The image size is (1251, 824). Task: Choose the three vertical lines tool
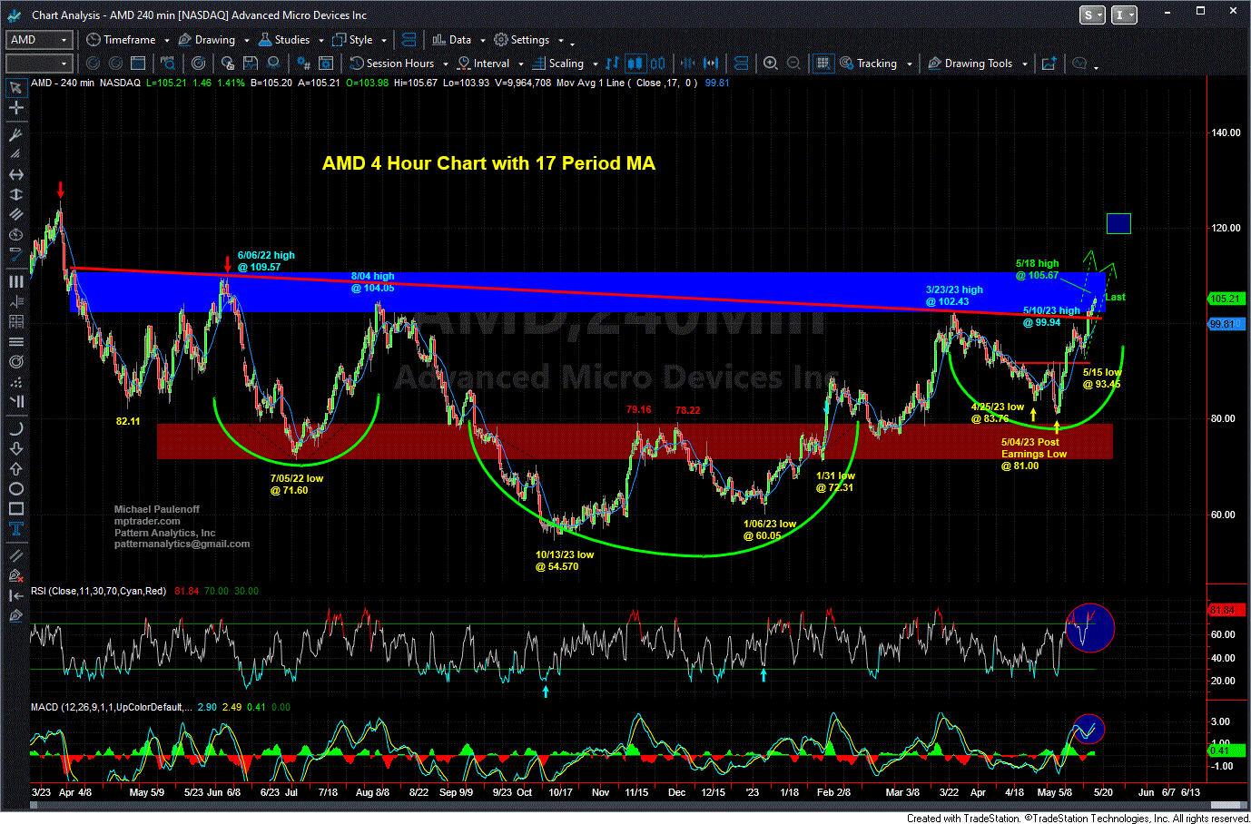point(15,281)
